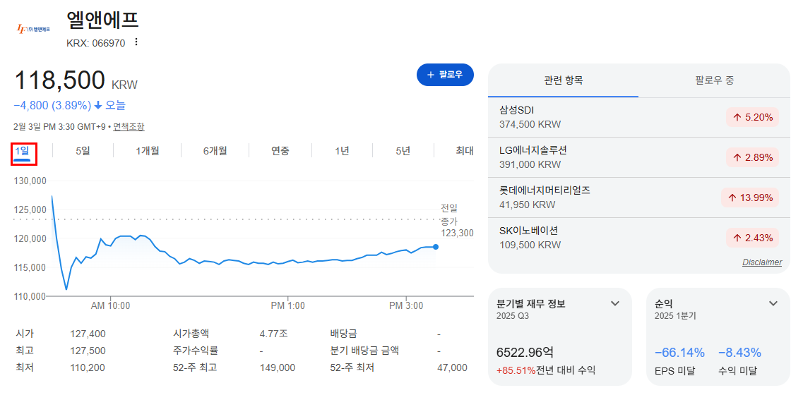Expand the 분기별 재무 정보 card chevron
803x395 pixels.
(x=616, y=303)
